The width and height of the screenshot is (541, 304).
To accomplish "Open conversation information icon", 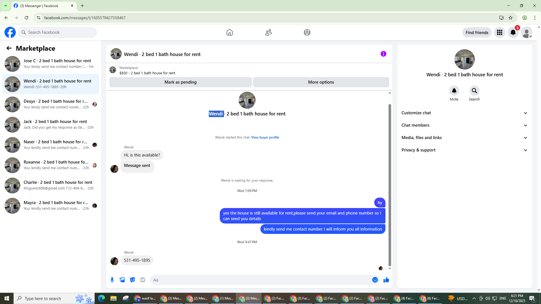I will click(x=383, y=54).
